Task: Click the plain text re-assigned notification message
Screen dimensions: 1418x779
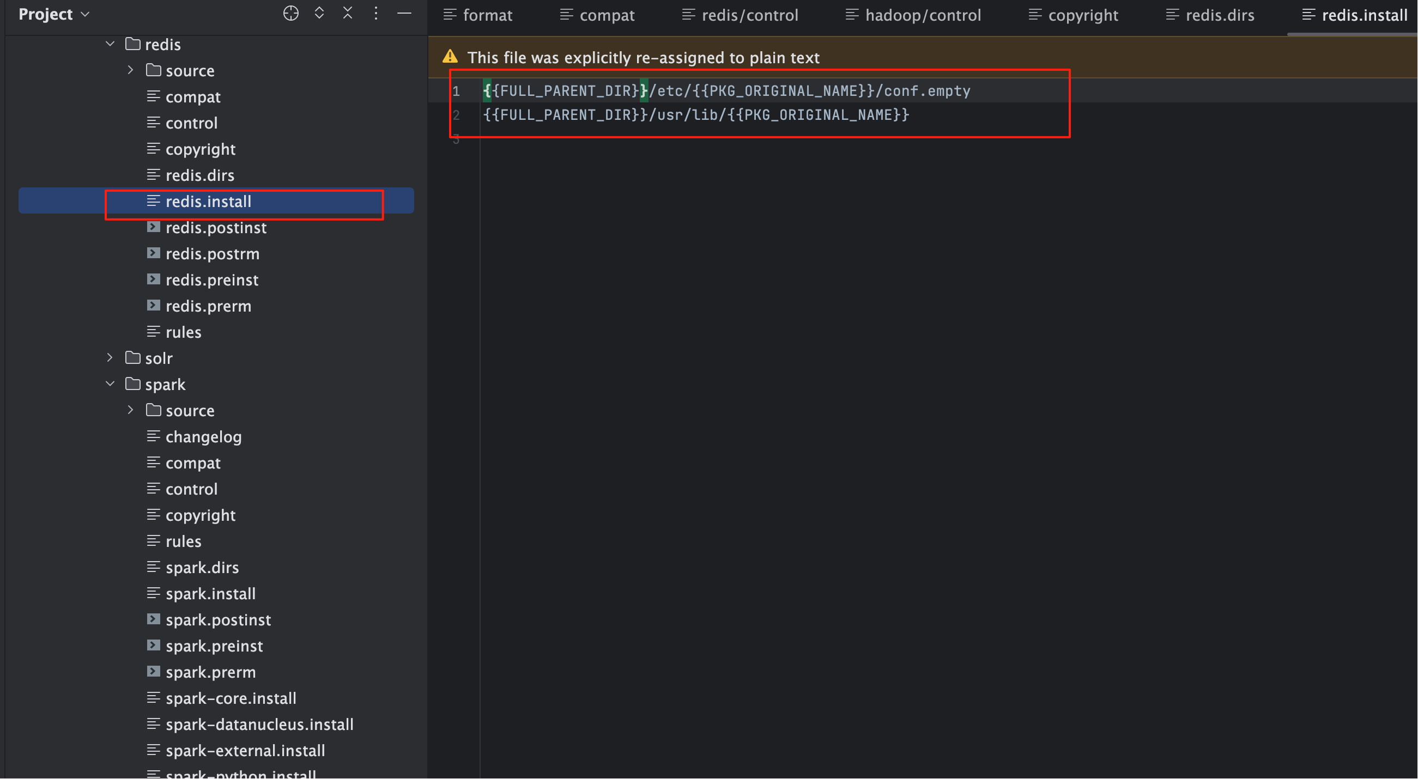Action: (x=644, y=57)
